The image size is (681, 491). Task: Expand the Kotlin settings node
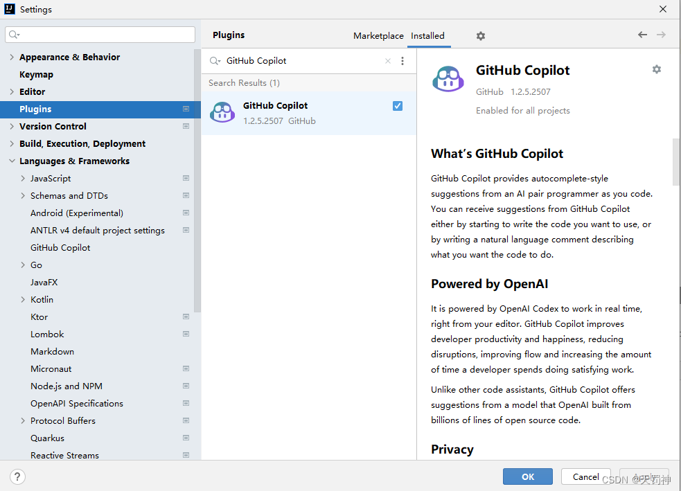point(23,300)
